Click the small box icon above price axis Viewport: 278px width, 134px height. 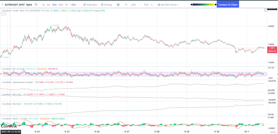[266, 10]
